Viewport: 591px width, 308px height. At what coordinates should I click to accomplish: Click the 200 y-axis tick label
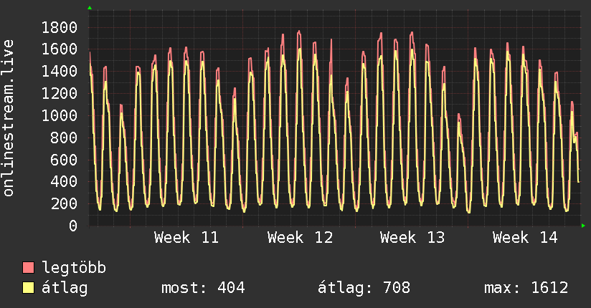pyautogui.click(x=64, y=203)
